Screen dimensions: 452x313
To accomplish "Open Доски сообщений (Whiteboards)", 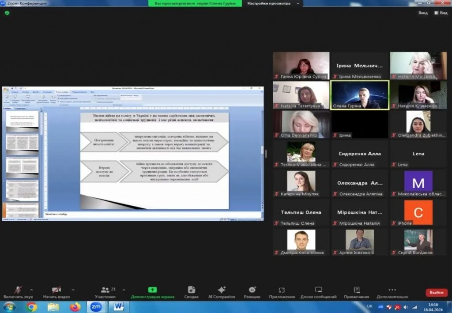I will [x=318, y=290].
